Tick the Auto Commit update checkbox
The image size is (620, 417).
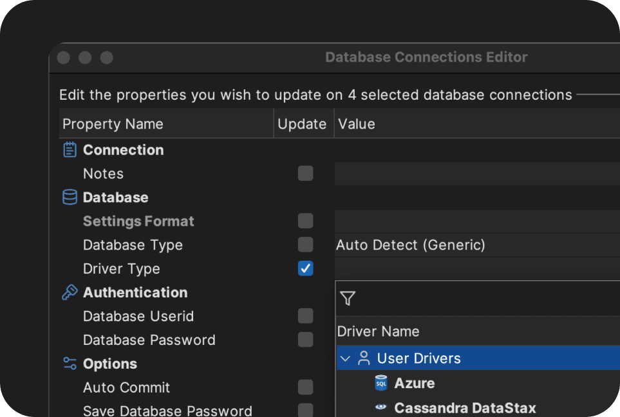click(305, 387)
